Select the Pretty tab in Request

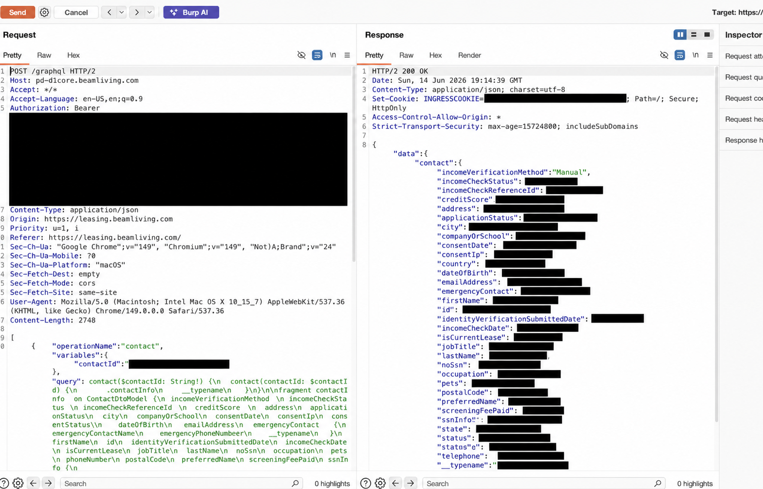click(x=13, y=55)
